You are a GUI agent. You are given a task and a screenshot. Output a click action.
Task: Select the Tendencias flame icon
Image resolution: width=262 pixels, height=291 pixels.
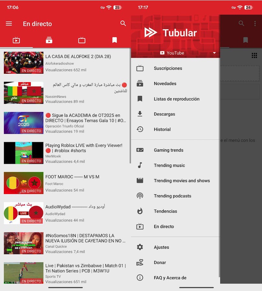[140, 211]
